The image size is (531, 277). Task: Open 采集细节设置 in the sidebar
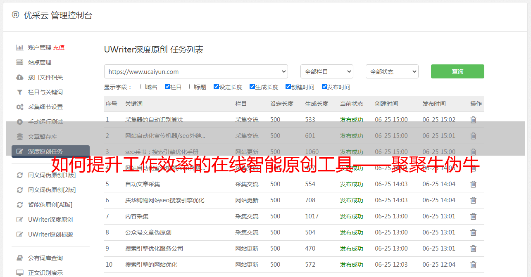(45, 107)
